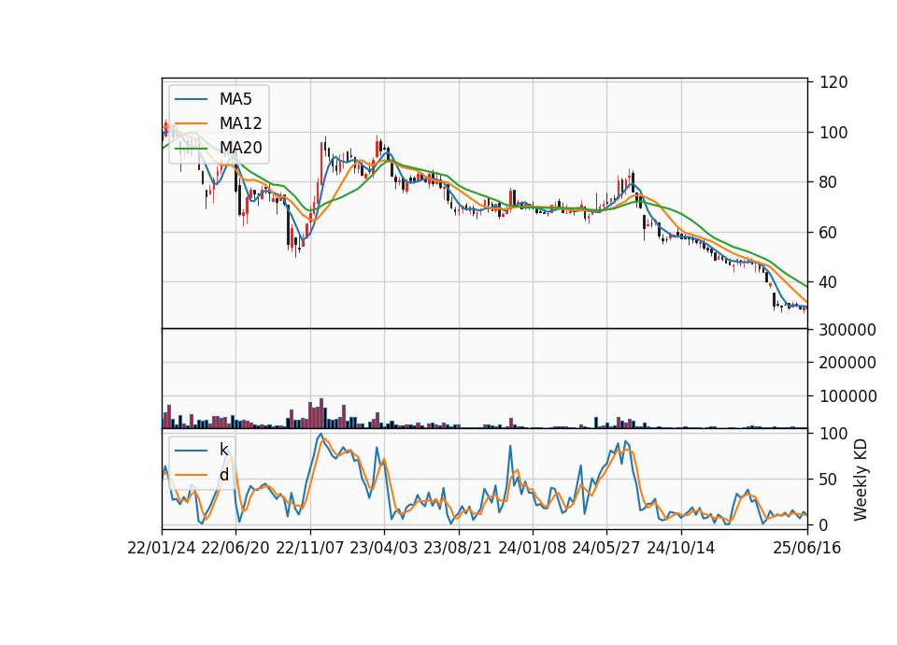The image size is (897, 645).
Task: Click the green MA20 legend line sample
Action: [x=191, y=148]
